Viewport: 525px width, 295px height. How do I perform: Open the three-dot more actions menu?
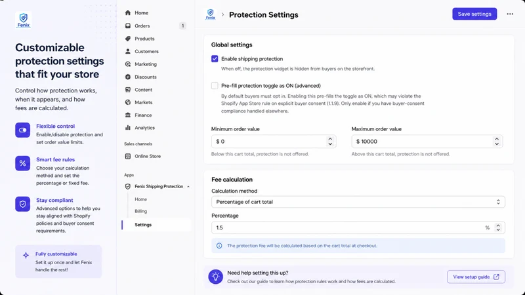pyautogui.click(x=510, y=14)
